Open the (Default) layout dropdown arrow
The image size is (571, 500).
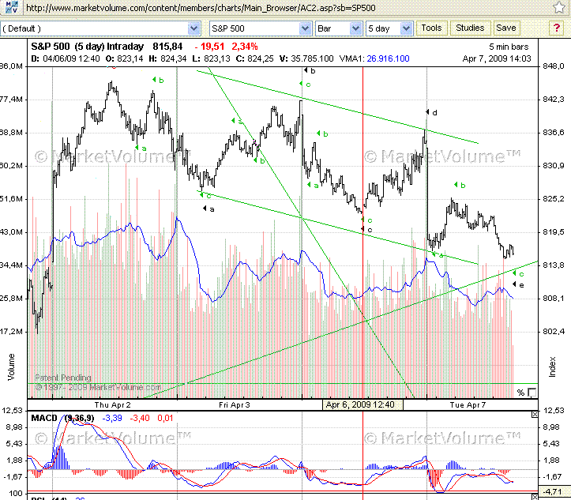tap(194, 28)
